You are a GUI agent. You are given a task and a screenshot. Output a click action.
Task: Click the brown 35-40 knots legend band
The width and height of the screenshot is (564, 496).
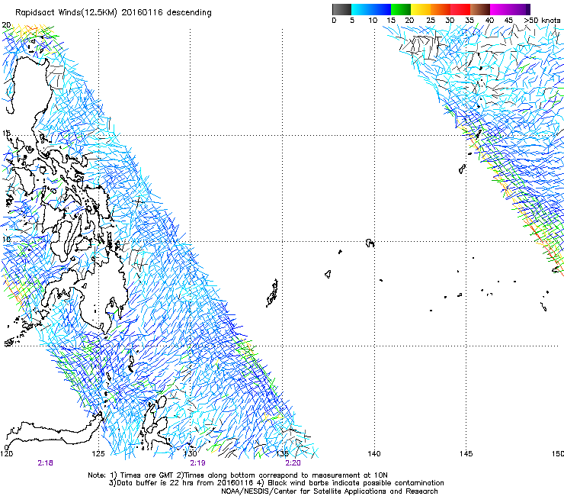(480, 9)
